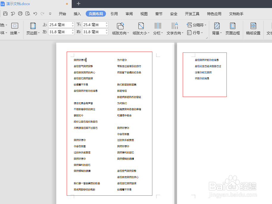Open page setup dialog launcher

[x=207, y=38]
